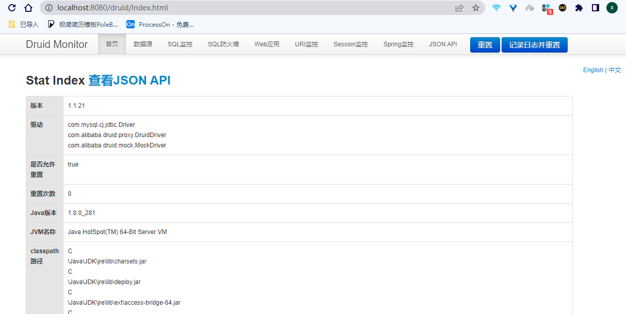Click the 重置次数 value 0
Viewport: 626px width, 314px height.
[70, 194]
